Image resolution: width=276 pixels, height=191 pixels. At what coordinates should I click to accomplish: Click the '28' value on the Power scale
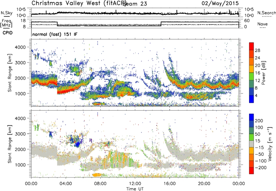(257, 50)
